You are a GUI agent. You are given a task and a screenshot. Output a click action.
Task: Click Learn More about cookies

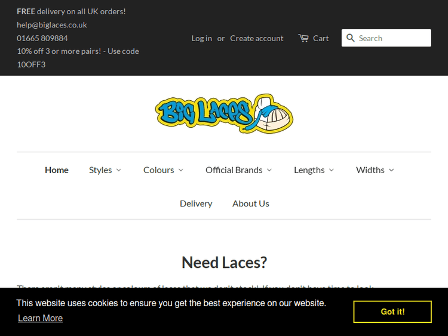40,318
